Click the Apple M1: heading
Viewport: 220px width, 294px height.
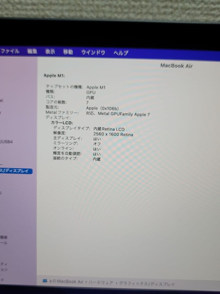click(54, 76)
